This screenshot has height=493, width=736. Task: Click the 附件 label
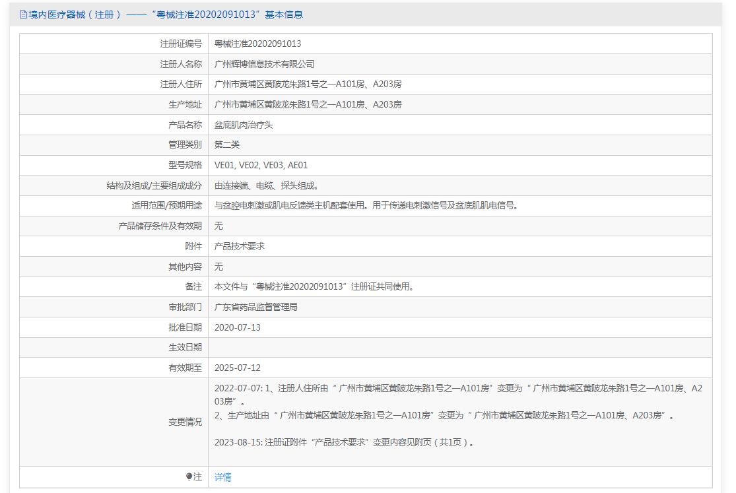point(193,246)
